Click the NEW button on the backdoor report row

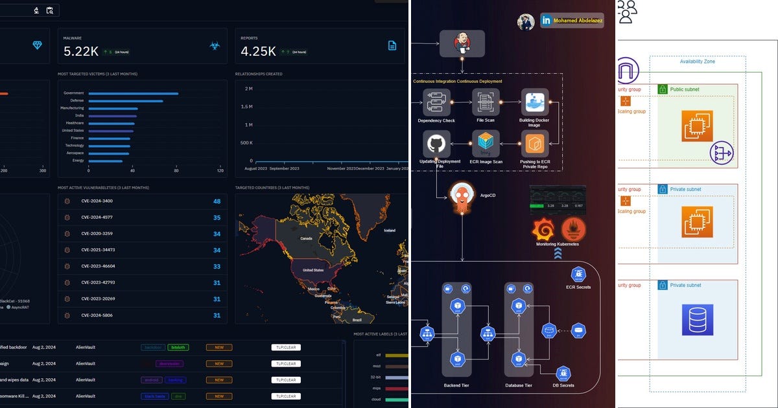click(x=218, y=347)
